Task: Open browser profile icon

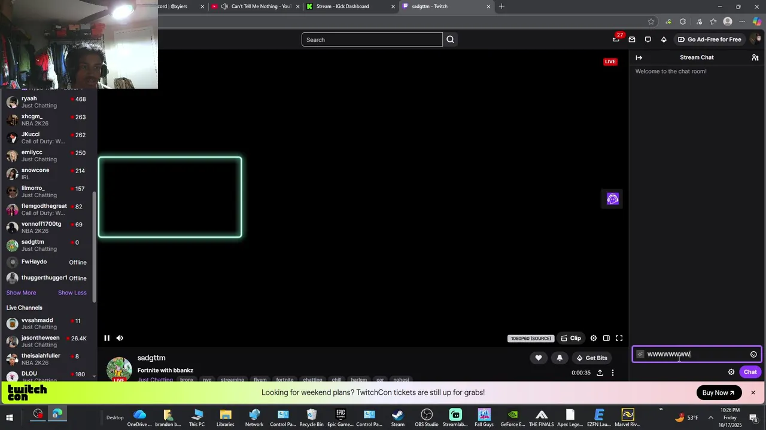Action: point(728,21)
